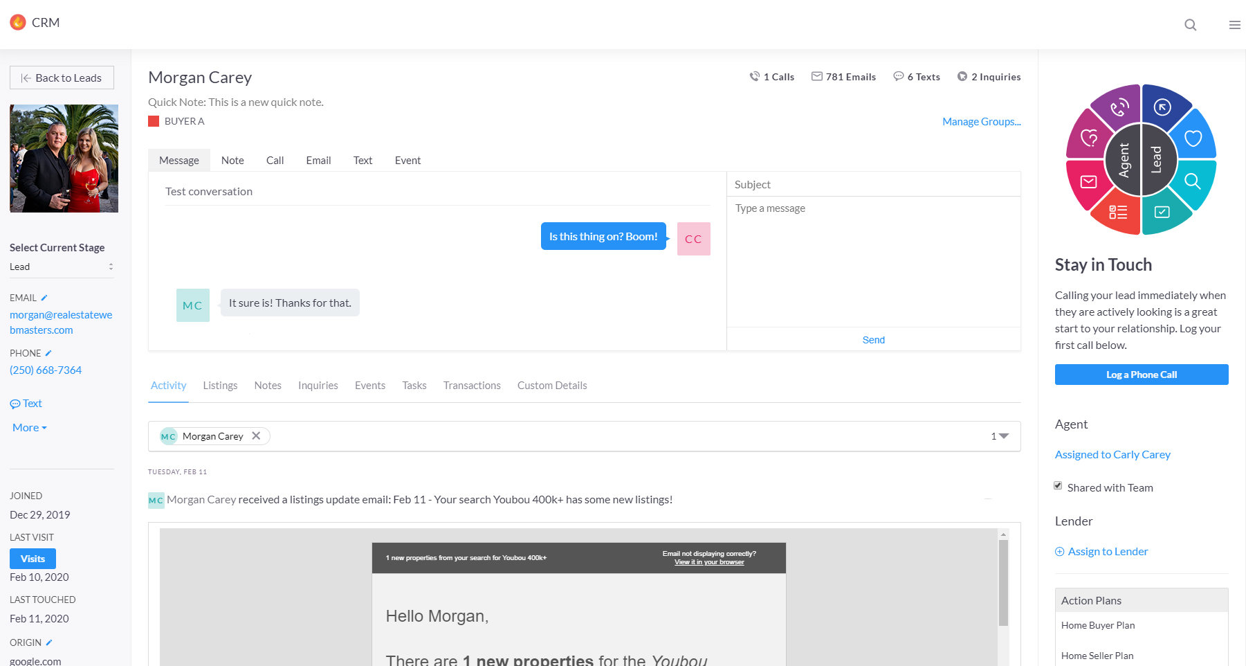This screenshot has width=1246, height=666.
Task: Switch to the Message tab
Action: (x=179, y=160)
